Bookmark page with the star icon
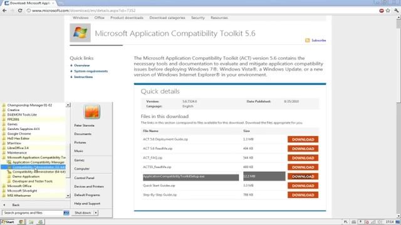This screenshot has height=225, width=401. click(x=388, y=11)
